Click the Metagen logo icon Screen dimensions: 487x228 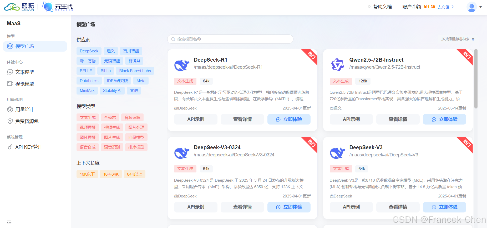[48, 7]
